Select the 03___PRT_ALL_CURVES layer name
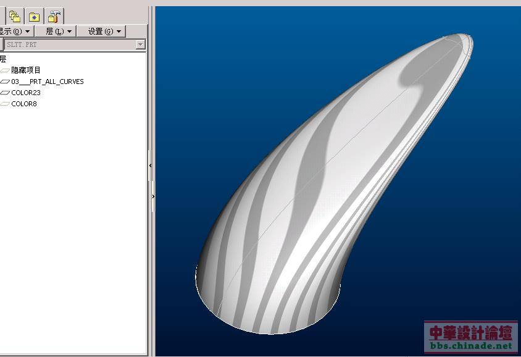 (x=48, y=82)
